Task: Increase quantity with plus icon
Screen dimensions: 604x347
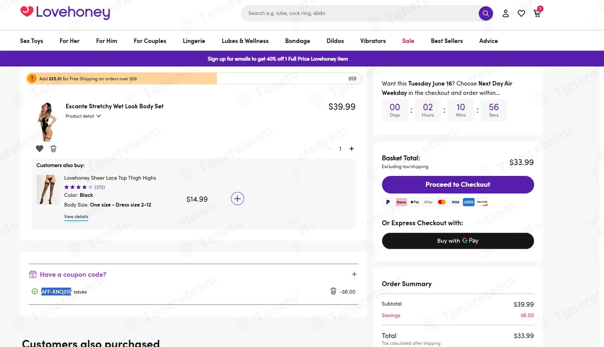Action: click(x=352, y=149)
